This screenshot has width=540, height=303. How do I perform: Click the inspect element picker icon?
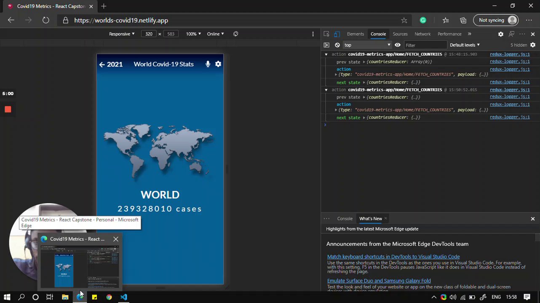[326, 34]
